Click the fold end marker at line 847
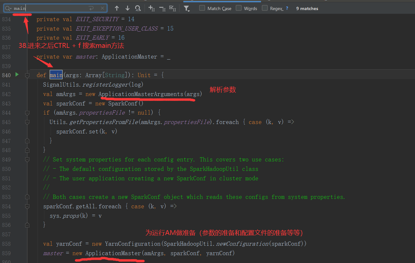 27,141
